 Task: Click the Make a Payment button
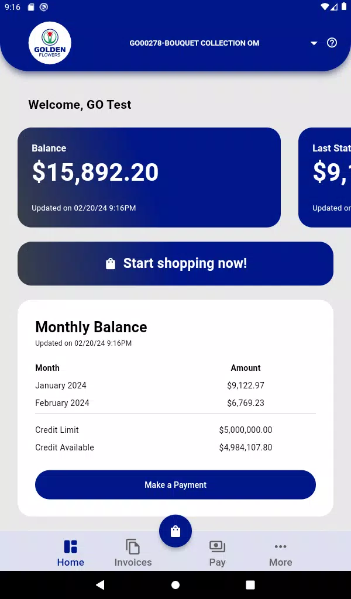coord(175,485)
